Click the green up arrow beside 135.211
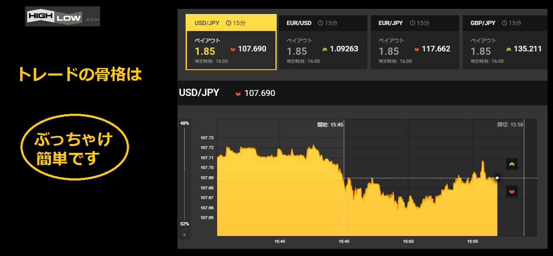The image size is (553, 256). tap(509, 49)
